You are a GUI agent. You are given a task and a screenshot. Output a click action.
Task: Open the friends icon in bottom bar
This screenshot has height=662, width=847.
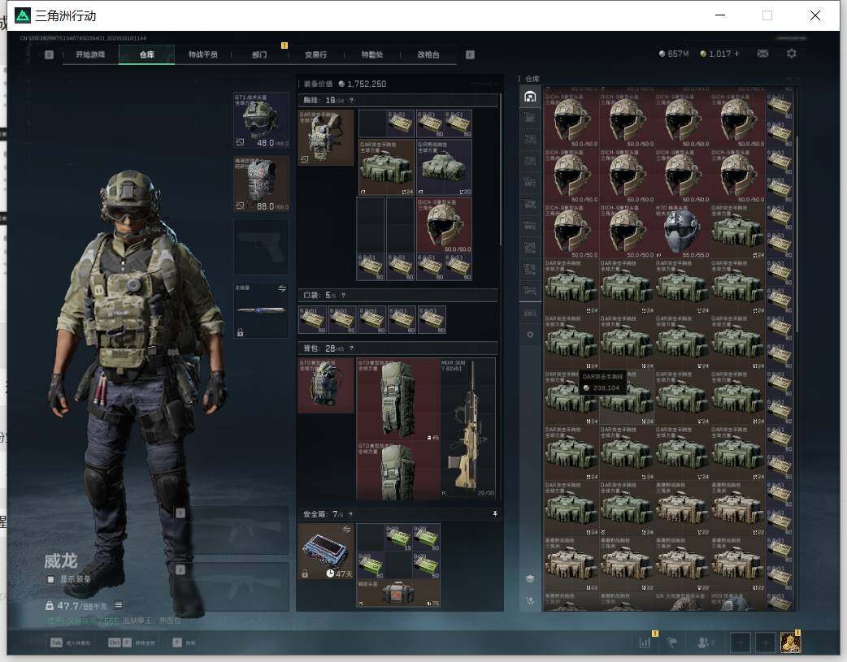pyautogui.click(x=704, y=643)
